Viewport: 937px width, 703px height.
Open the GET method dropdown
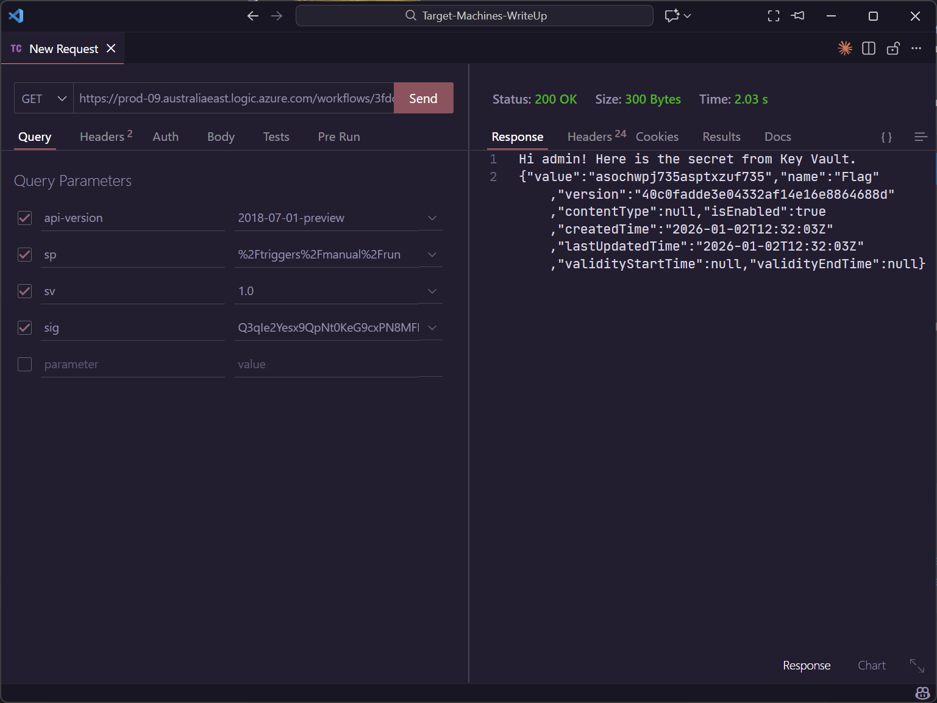click(x=44, y=99)
